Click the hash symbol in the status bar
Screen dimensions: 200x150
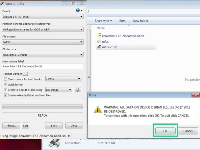tap(69, 136)
